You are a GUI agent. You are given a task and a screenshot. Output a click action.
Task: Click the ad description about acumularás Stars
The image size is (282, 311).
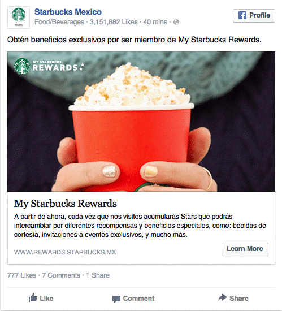click(140, 226)
